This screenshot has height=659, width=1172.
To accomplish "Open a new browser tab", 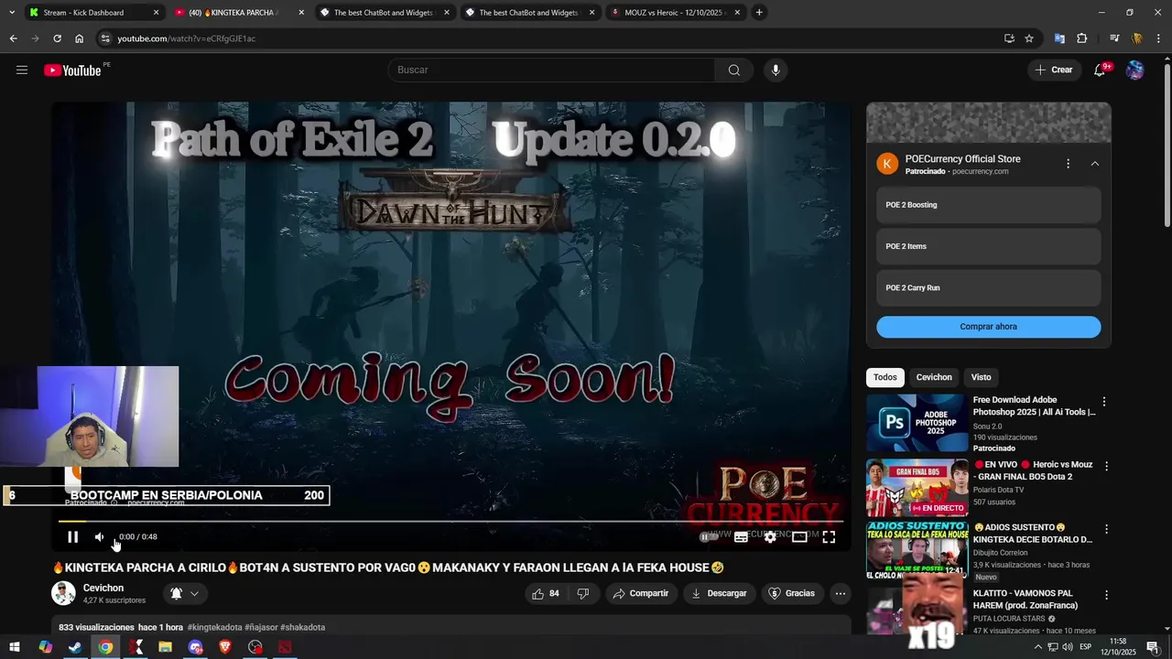I will click(x=759, y=13).
